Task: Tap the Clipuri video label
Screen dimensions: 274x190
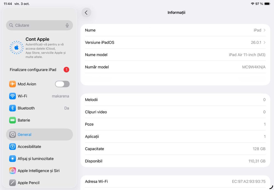Action: point(96,112)
